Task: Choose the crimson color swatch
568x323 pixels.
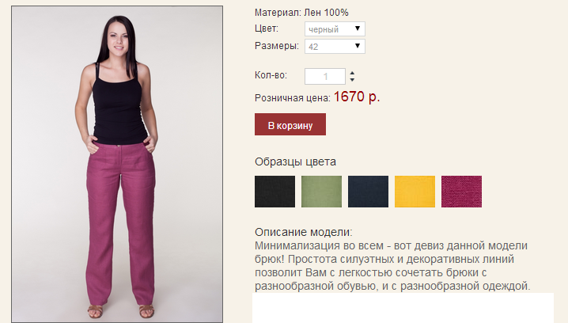Action: point(461,192)
